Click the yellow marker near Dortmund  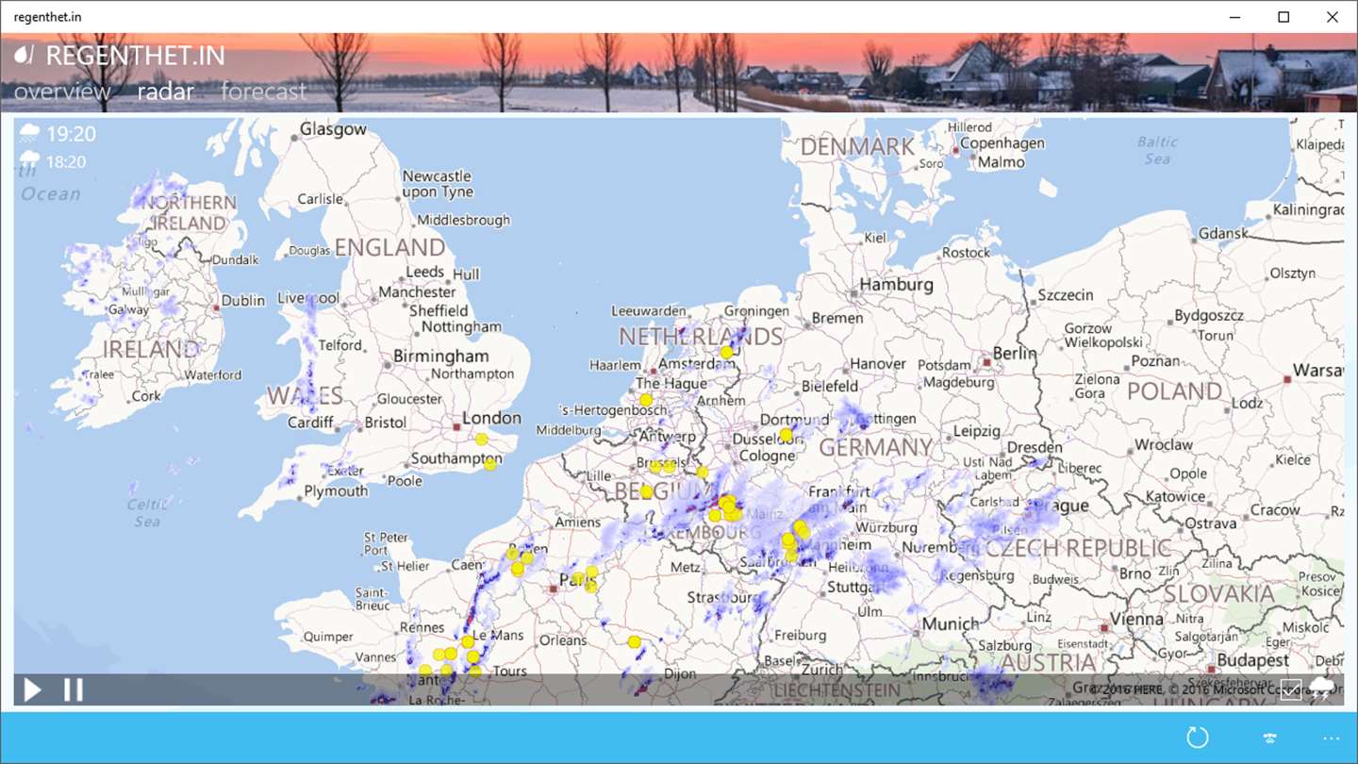coord(786,435)
